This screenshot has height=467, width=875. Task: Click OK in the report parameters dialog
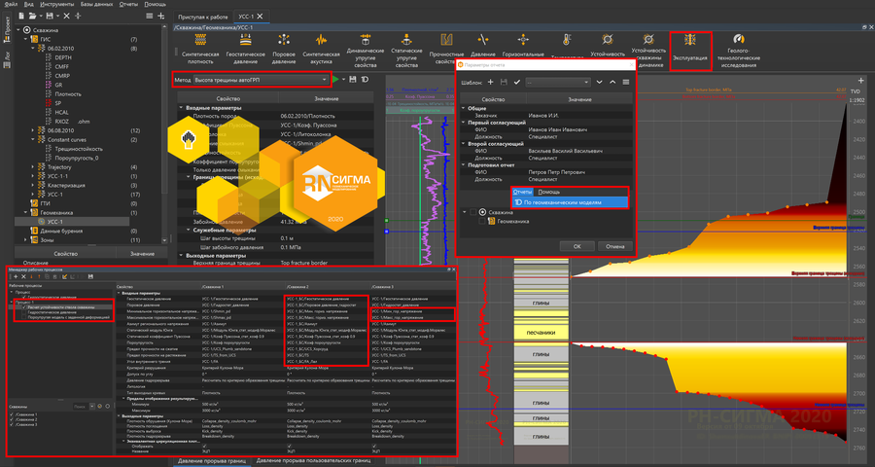pos(577,246)
